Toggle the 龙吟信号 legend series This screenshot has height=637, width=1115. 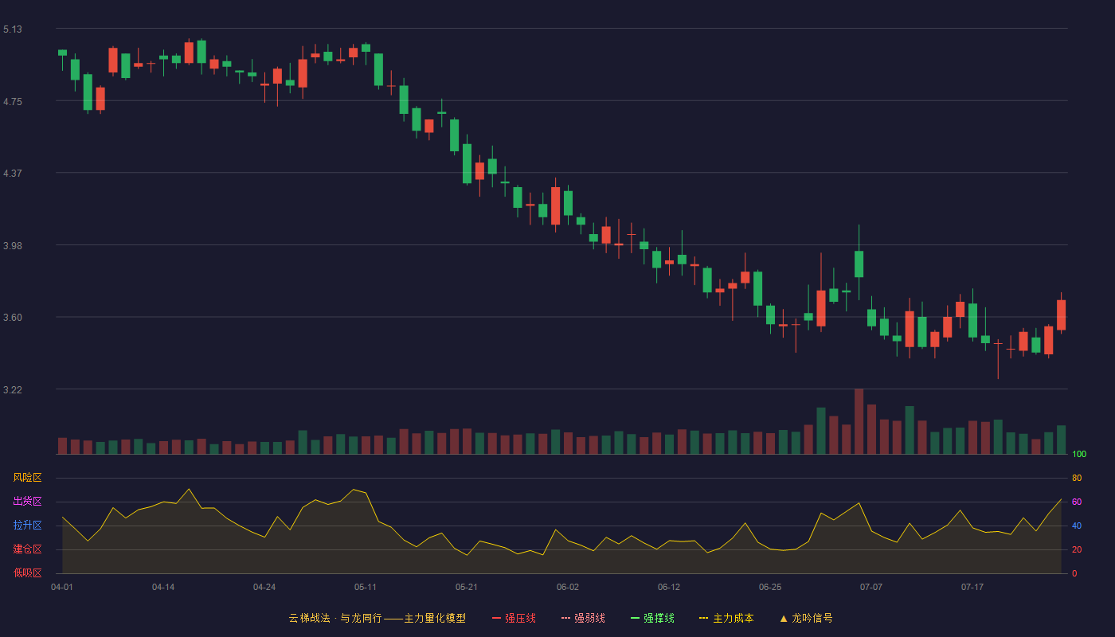pyautogui.click(x=806, y=618)
